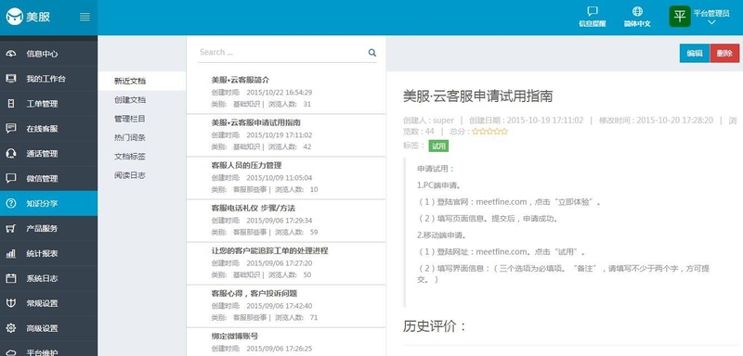Click the 统计报表 bar chart icon
Viewport: 743px width, 356px height.
coord(11,253)
